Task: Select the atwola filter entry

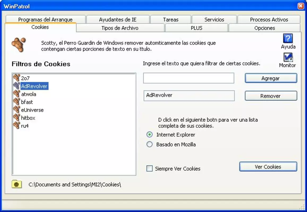Action: point(29,94)
